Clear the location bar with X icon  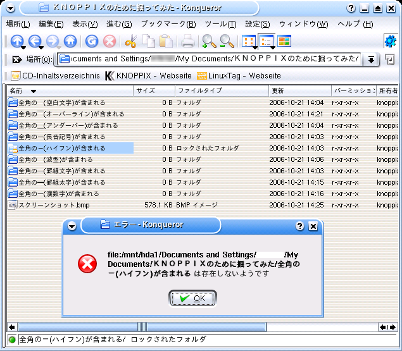(x=16, y=60)
